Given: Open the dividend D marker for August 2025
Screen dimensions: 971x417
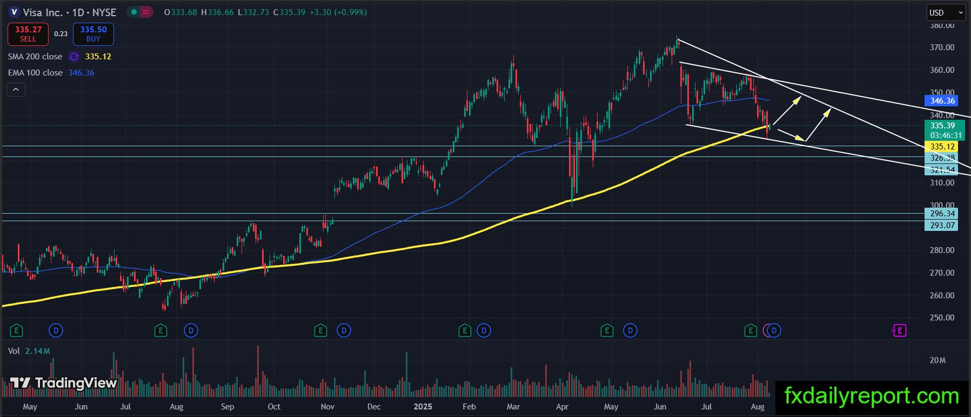Looking at the screenshot, I should click(774, 330).
